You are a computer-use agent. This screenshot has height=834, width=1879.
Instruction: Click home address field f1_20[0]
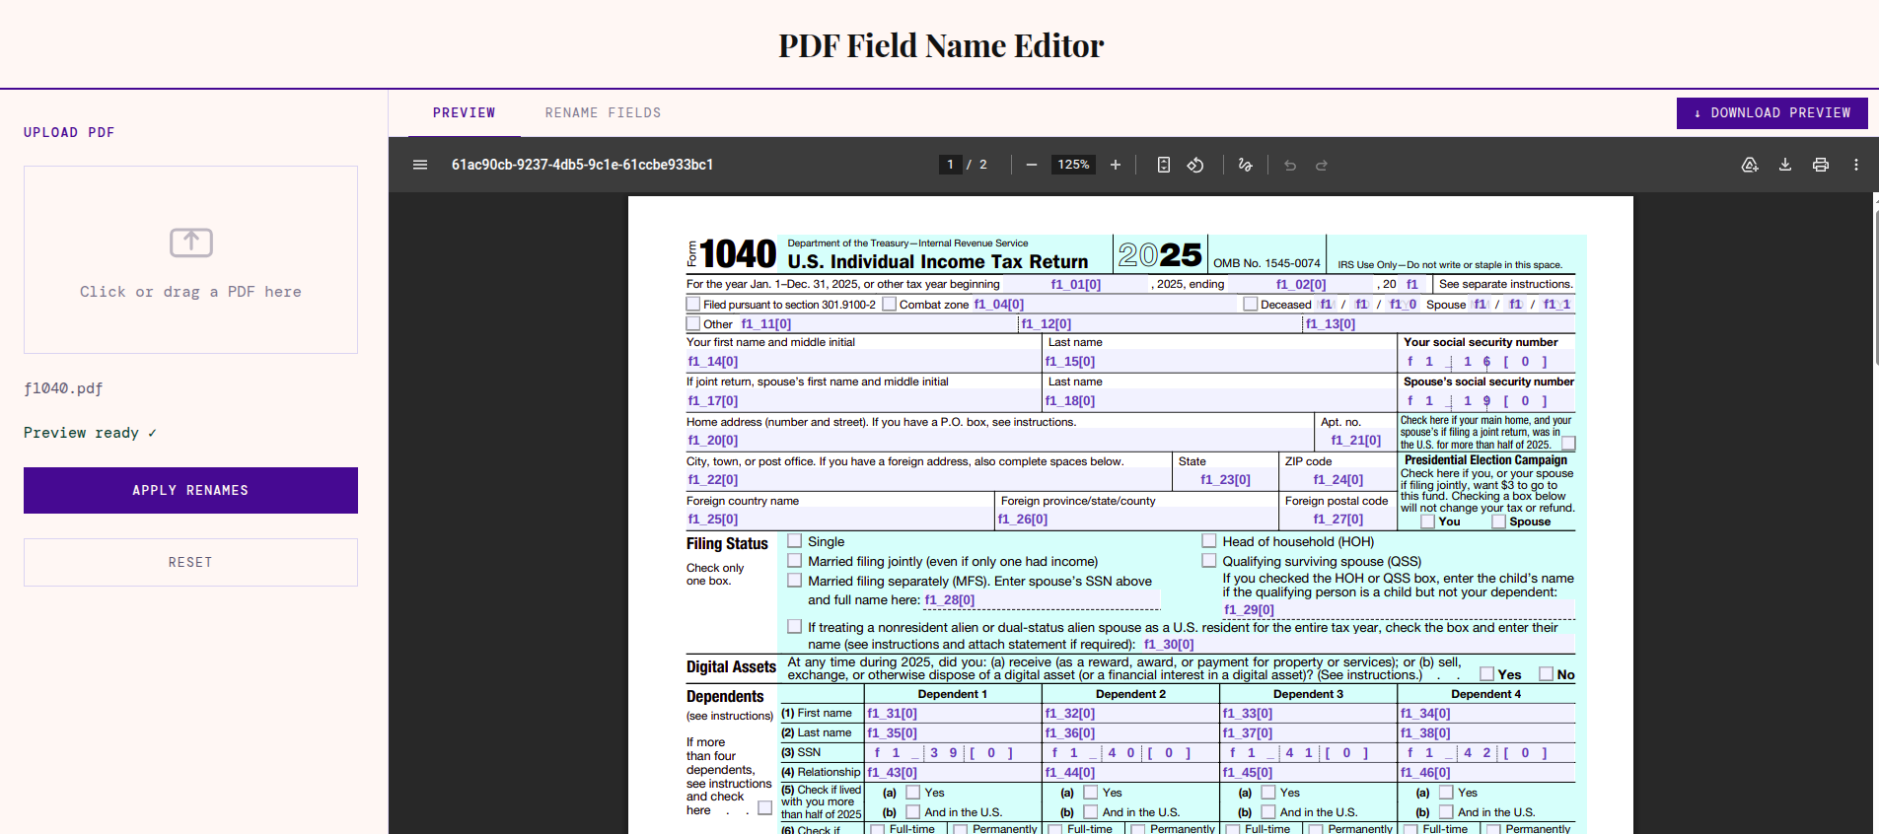click(x=999, y=441)
